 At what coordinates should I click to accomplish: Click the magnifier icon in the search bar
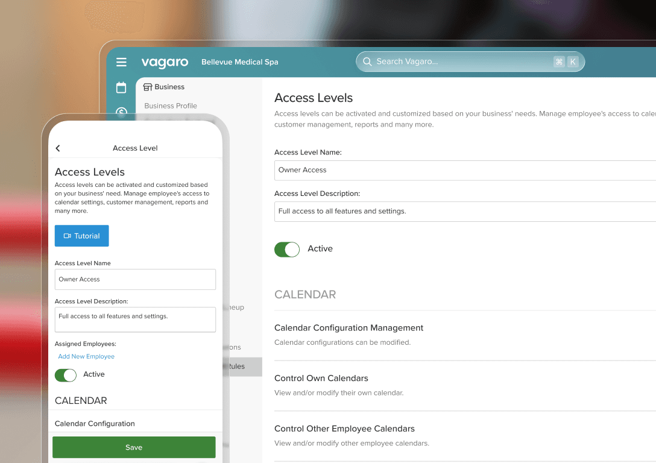pyautogui.click(x=367, y=61)
